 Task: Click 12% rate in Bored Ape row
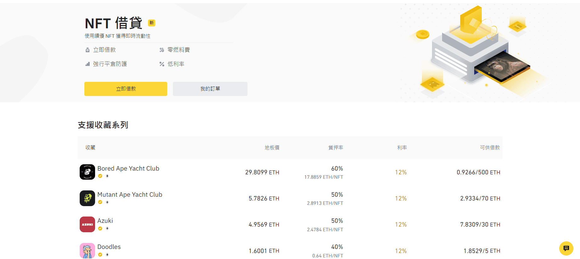(x=401, y=172)
